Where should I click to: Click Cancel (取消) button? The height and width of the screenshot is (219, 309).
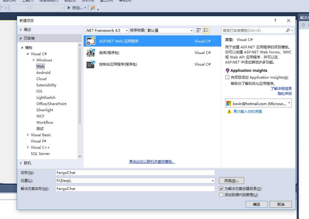[x=281, y=204]
